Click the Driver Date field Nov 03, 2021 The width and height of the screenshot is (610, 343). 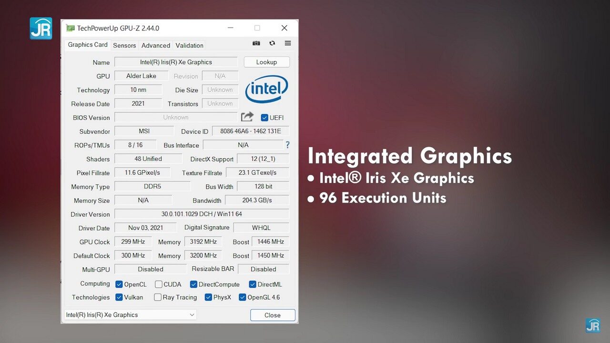(145, 228)
